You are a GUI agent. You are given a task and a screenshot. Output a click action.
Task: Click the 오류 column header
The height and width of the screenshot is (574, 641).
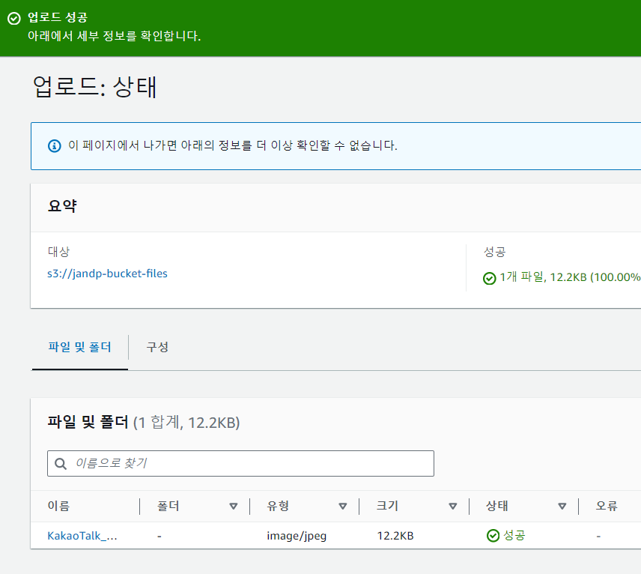pyautogui.click(x=607, y=506)
